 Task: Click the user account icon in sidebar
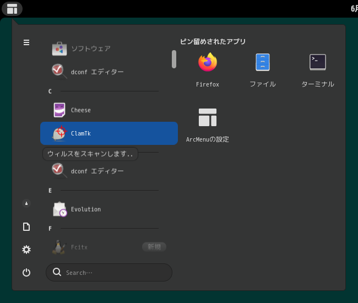pyautogui.click(x=26, y=203)
